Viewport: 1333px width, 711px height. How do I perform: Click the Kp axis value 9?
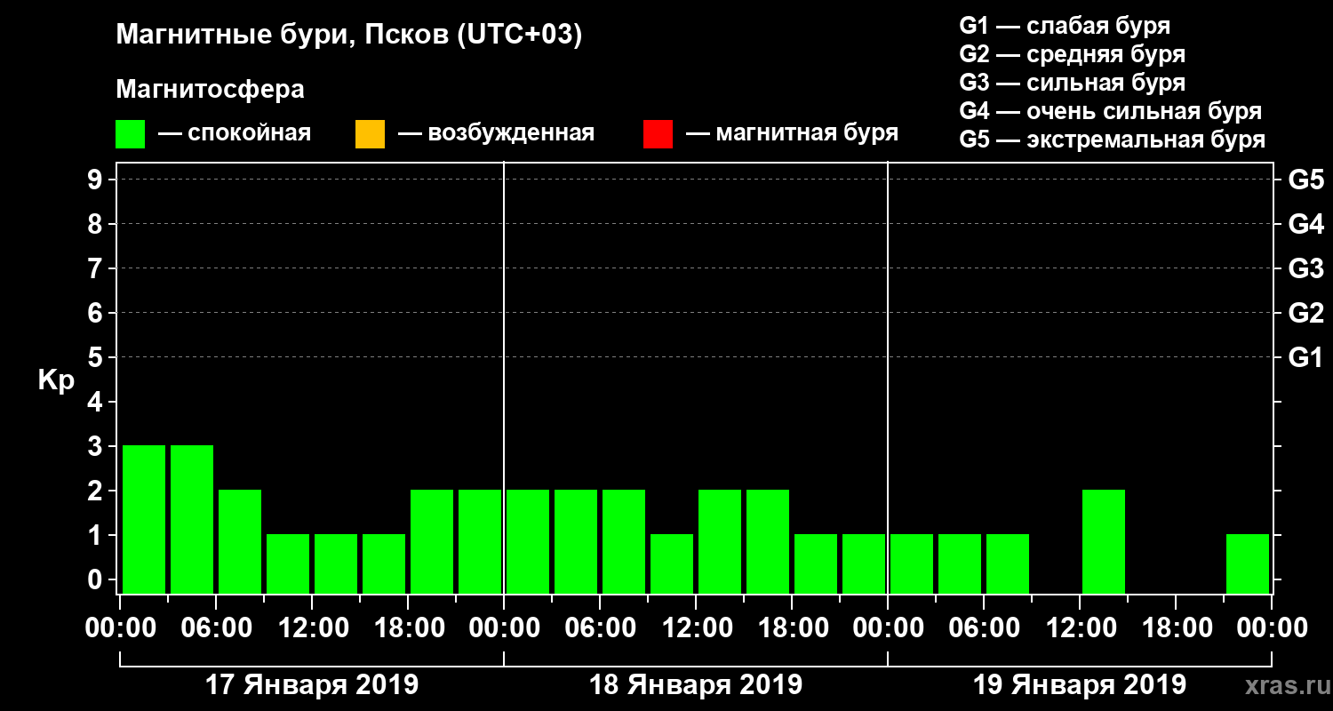pyautogui.click(x=97, y=180)
